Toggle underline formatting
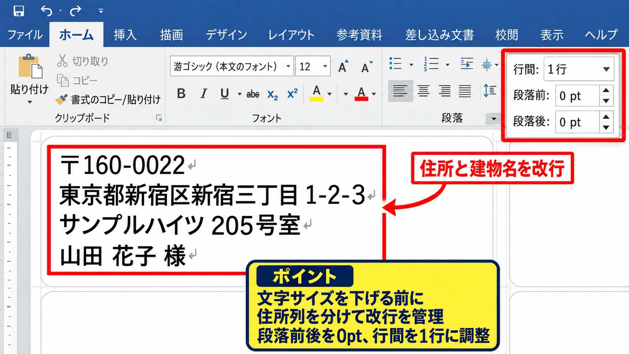Viewport: 629px width, 354px height. [x=225, y=93]
